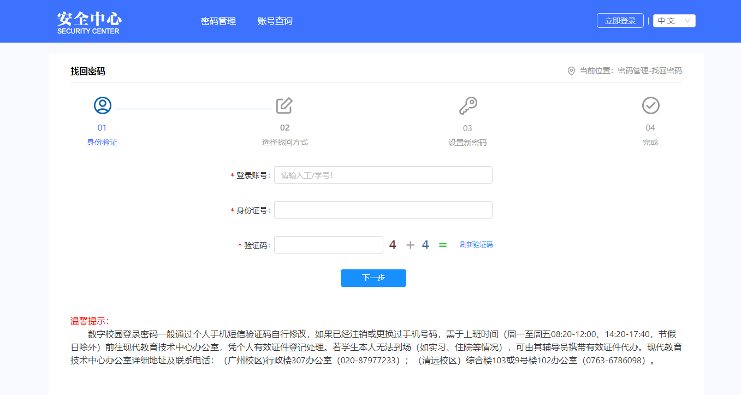Click the step 03 key icon

(467, 105)
